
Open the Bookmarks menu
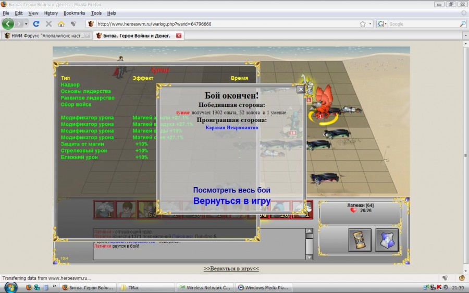coord(73,13)
